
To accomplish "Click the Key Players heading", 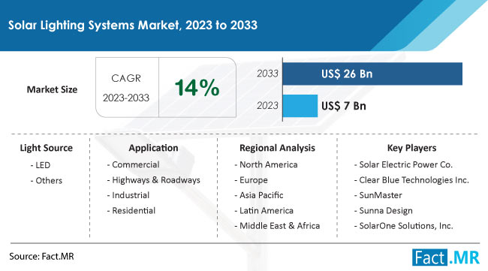I will coord(411,148).
